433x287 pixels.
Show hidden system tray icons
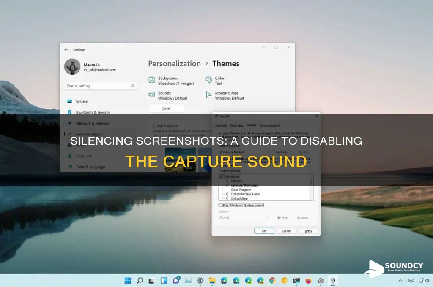pyautogui.click(x=400, y=281)
